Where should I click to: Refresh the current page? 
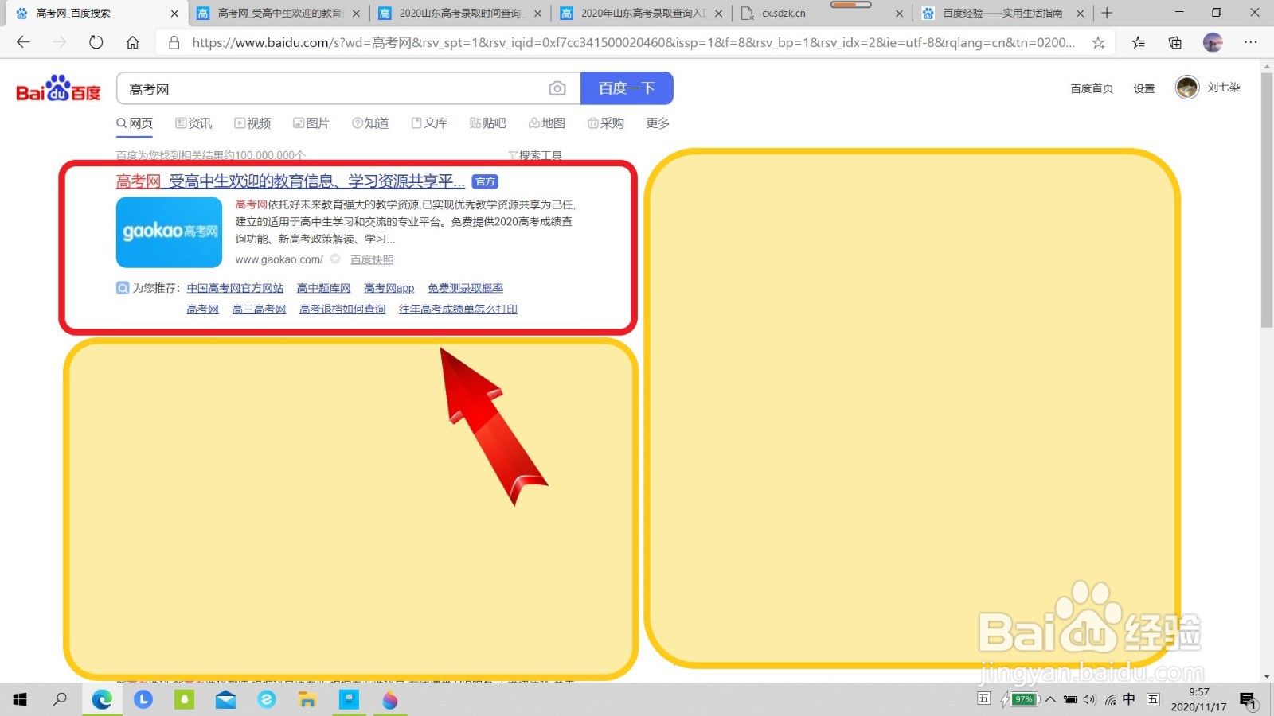click(96, 42)
